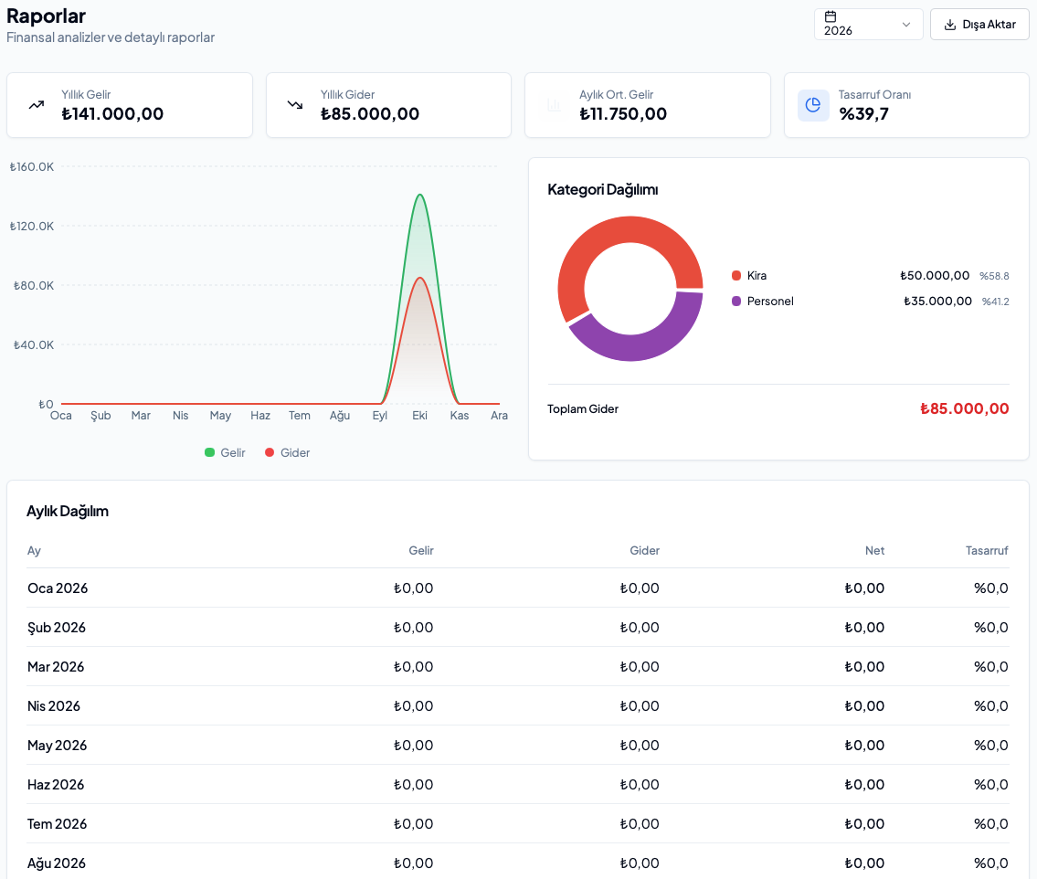Click the ₺160.0K label on the chart axis
This screenshot has width=1037, height=879.
(32, 166)
